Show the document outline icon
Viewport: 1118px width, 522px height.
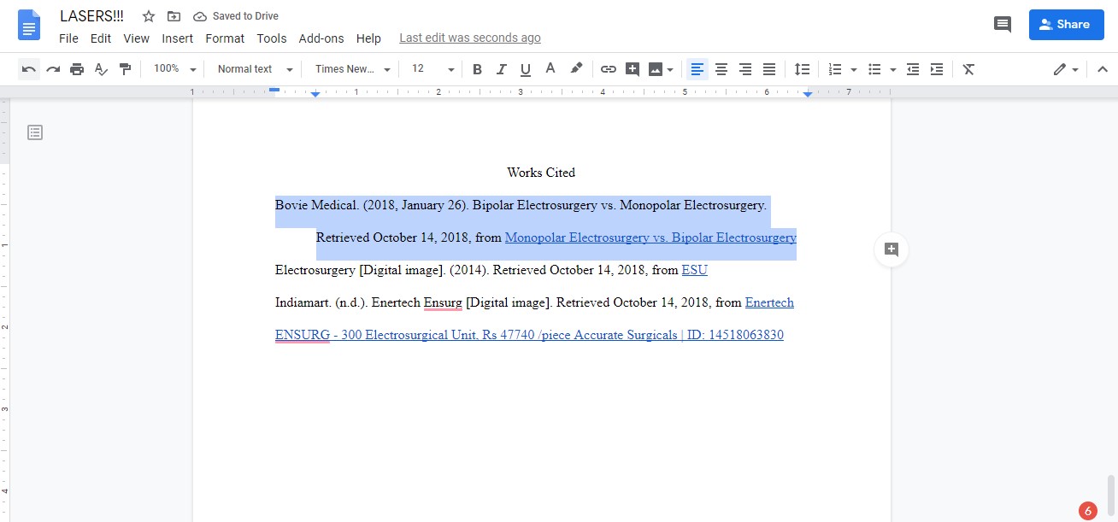click(35, 132)
